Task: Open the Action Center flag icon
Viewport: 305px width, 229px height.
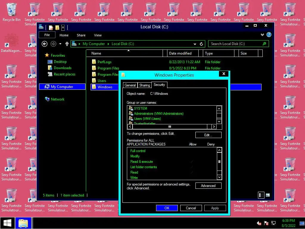Action: pos(266,223)
